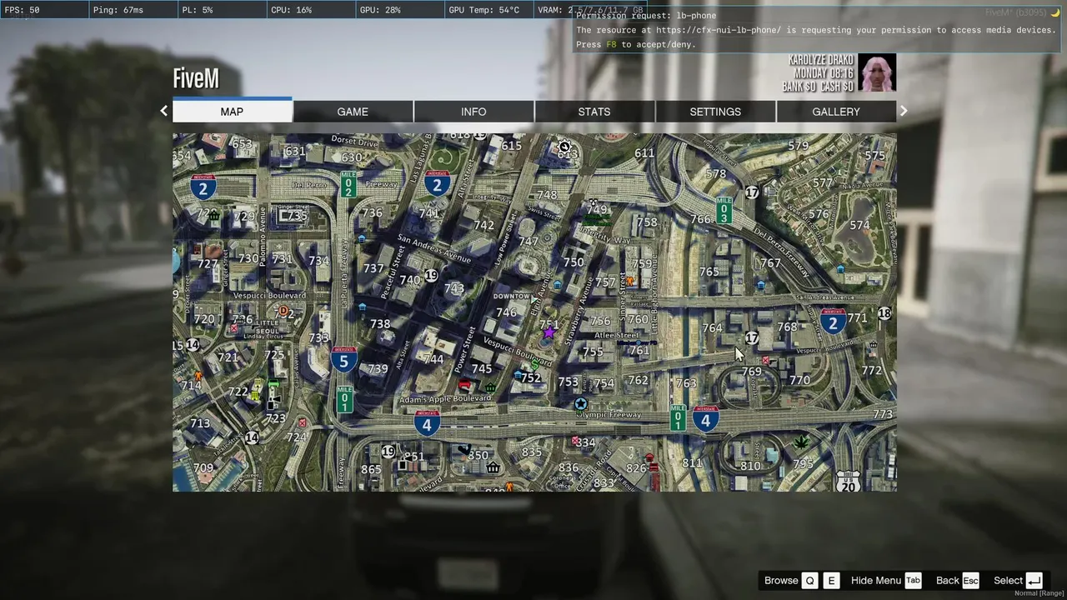
Task: Select the blue star blip on Olympic Freeway
Action: 581,404
